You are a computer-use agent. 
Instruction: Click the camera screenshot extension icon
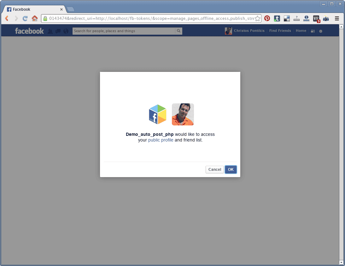326,19
